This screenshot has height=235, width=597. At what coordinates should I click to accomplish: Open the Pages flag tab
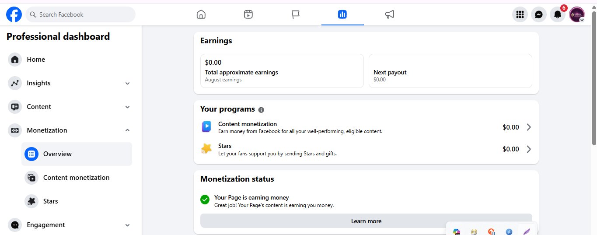(296, 14)
